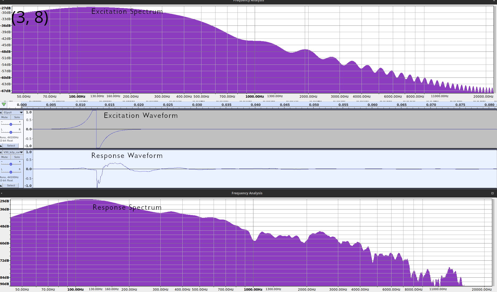Click the 1.0 label on the 01pull vertical scale

click(x=29, y=112)
